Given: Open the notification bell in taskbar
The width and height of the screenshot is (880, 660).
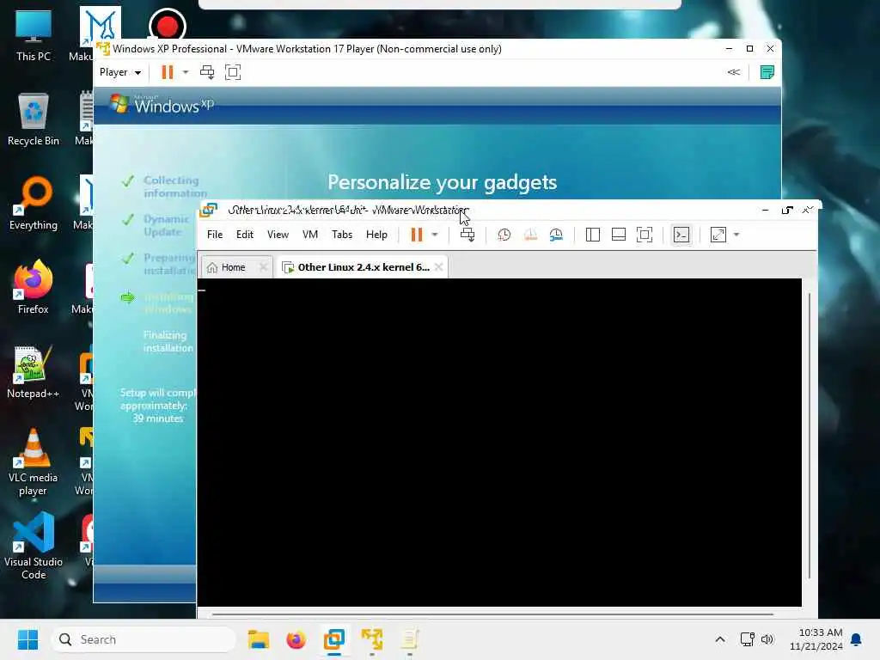Looking at the screenshot, I should click(857, 639).
